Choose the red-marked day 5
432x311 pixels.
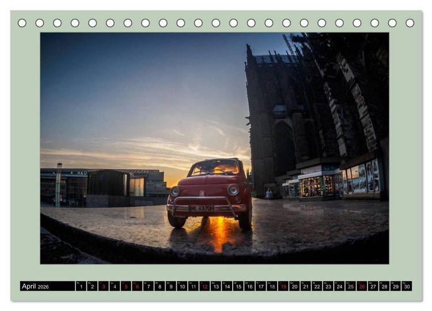[x=126, y=286]
